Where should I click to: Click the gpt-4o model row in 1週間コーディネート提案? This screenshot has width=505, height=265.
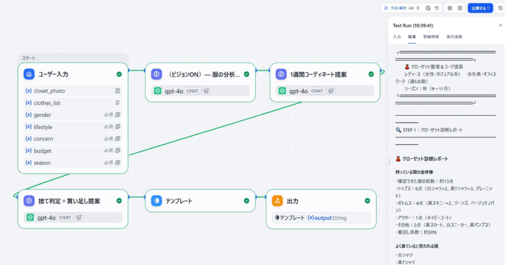pyautogui.click(x=325, y=91)
